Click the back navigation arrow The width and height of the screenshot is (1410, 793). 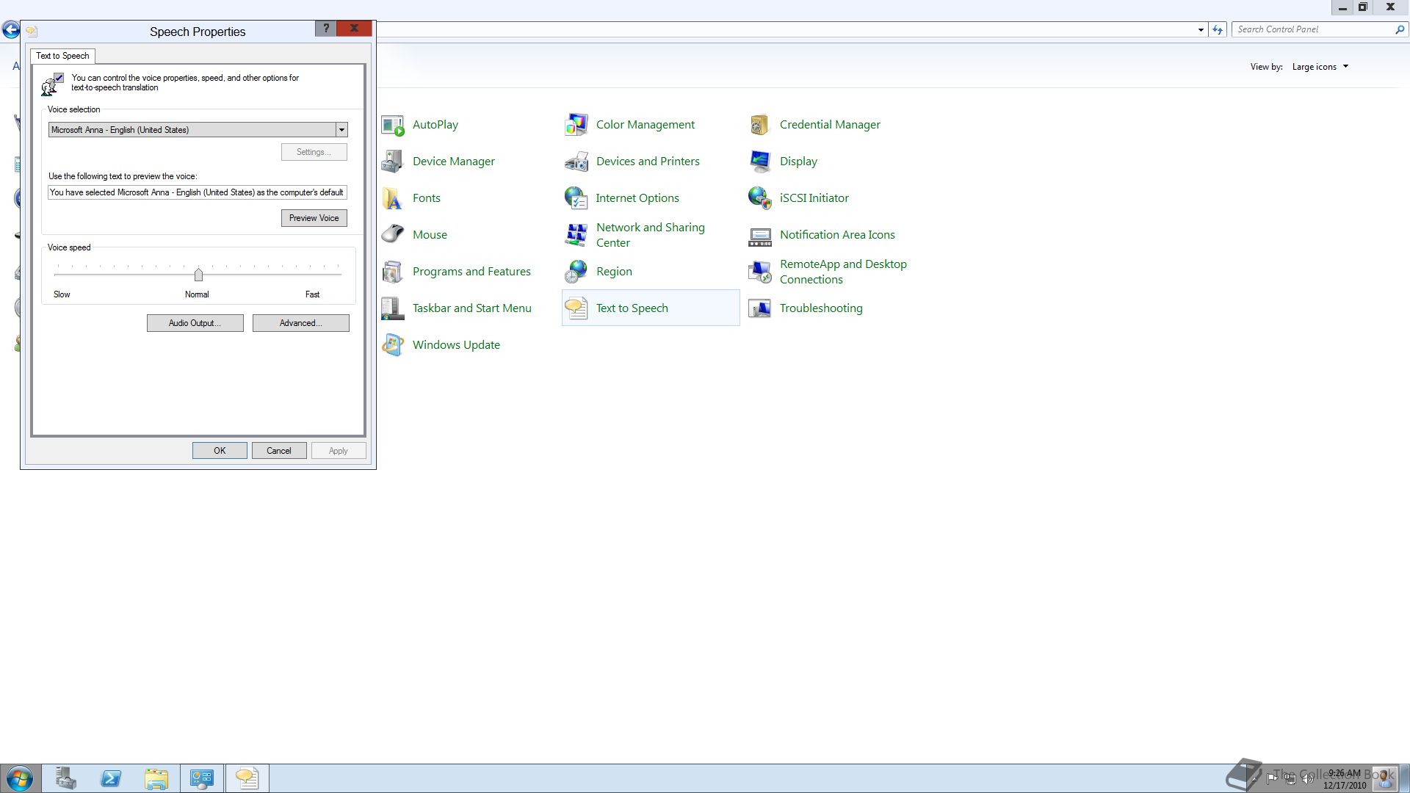(10, 30)
